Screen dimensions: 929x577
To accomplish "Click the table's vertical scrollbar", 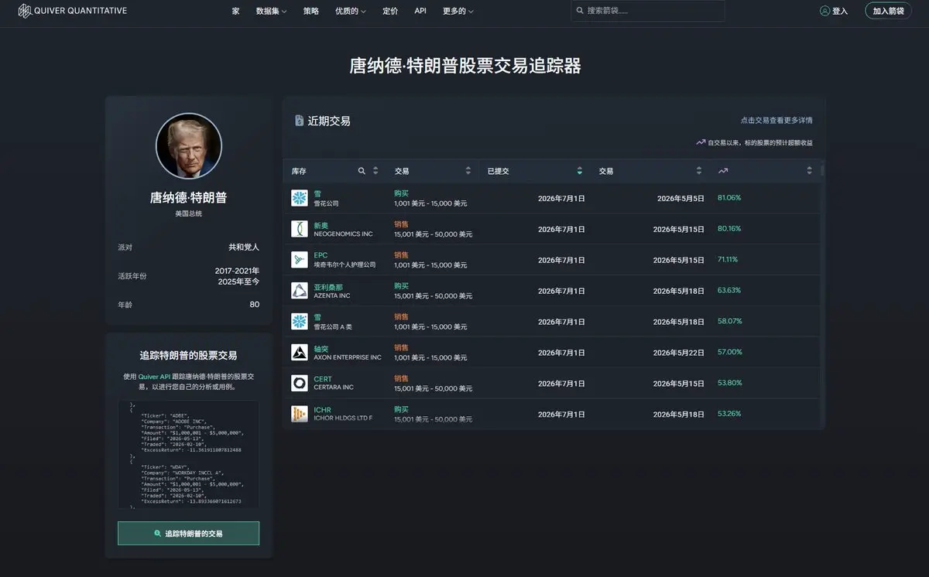I will [x=822, y=171].
